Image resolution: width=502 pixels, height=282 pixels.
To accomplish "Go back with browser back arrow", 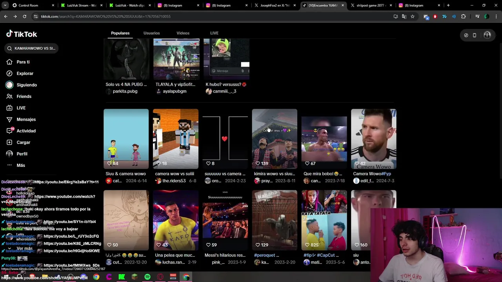I will (x=5, y=16).
